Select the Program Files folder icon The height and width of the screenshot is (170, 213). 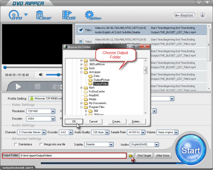(86, 107)
